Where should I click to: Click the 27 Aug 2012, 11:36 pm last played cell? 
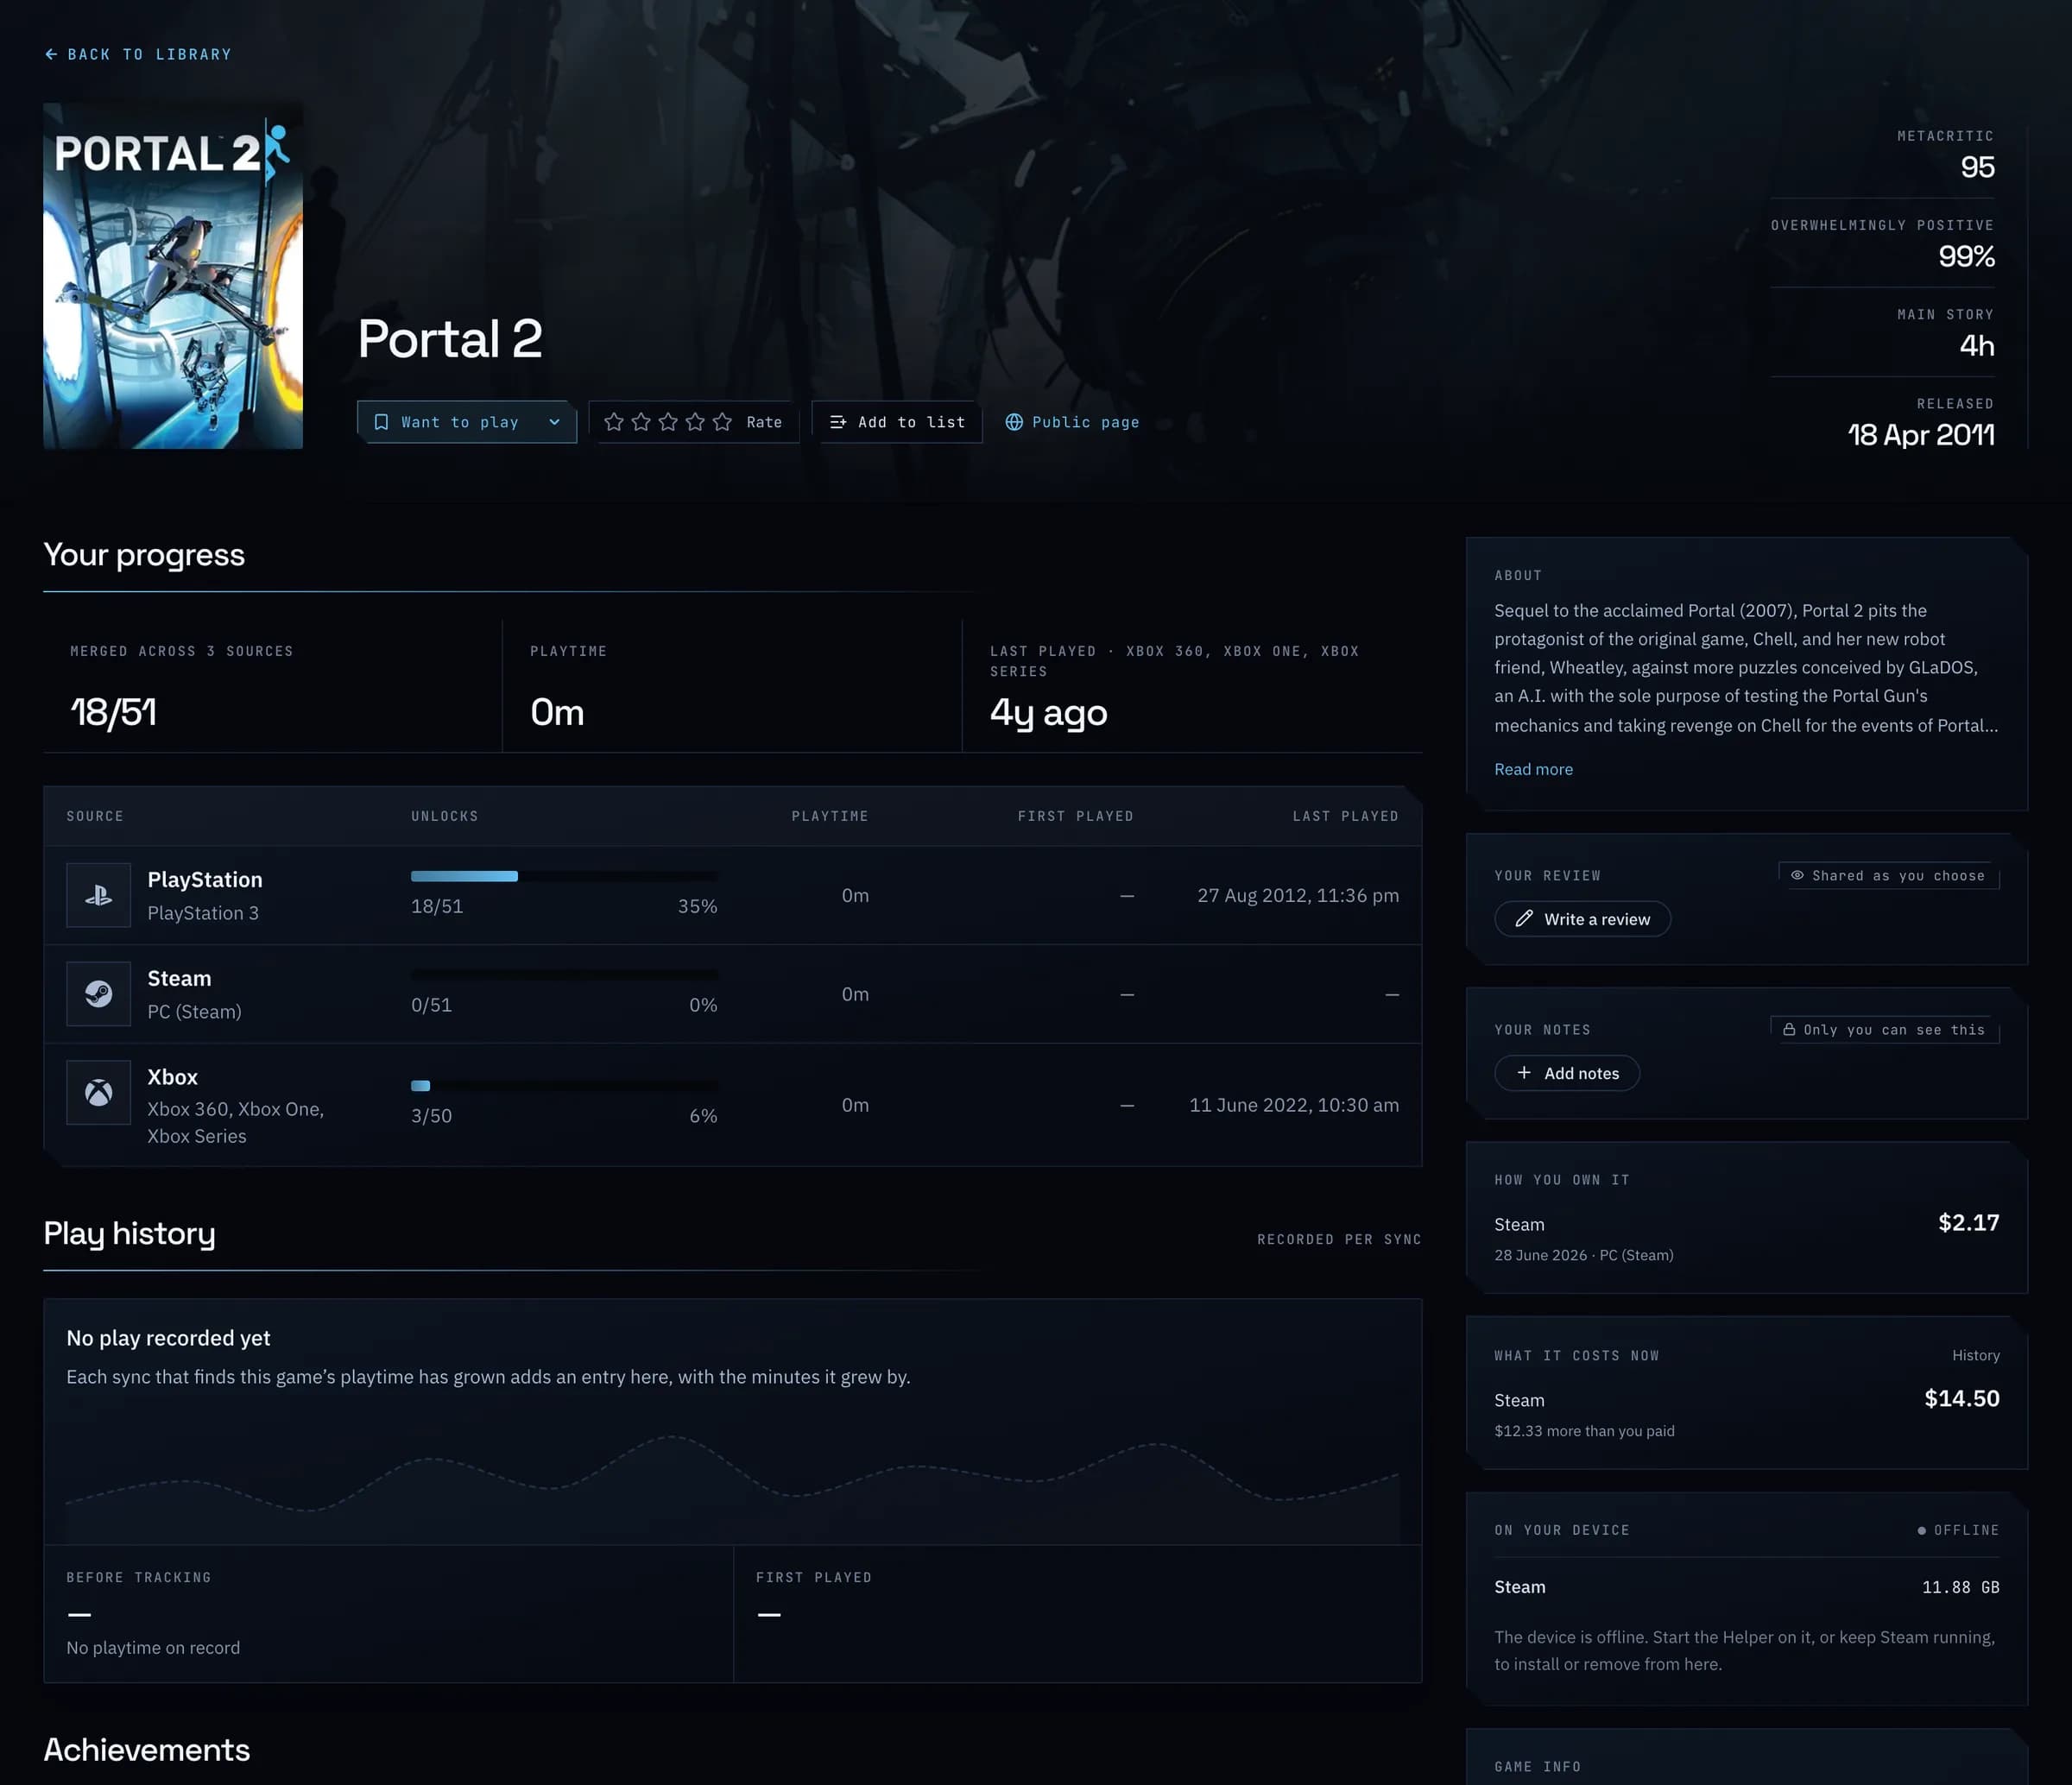coord(1298,895)
